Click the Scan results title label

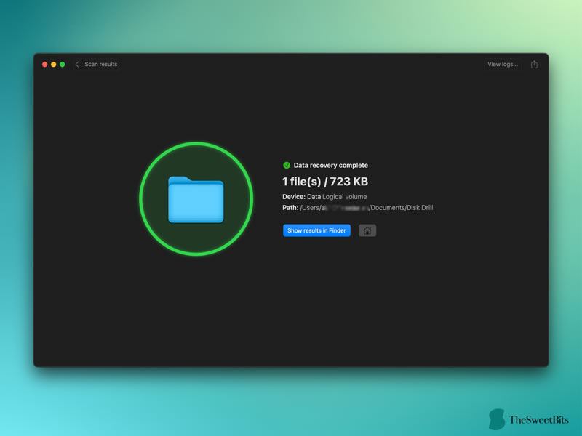coord(100,64)
